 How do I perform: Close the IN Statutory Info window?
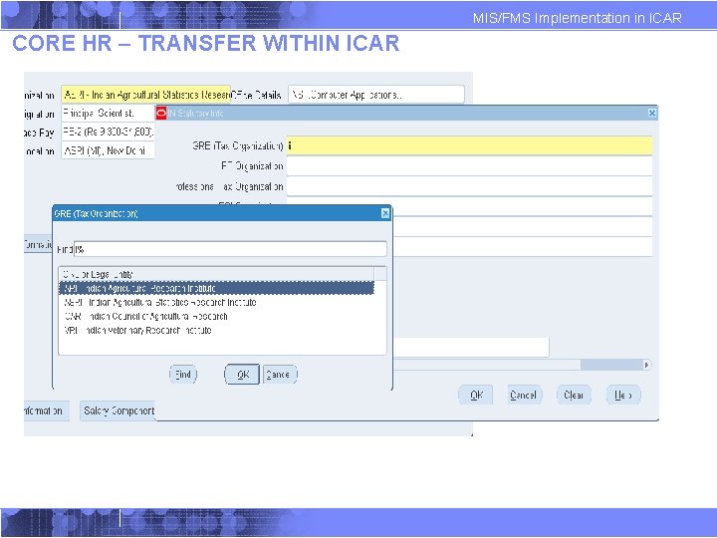pyautogui.click(x=652, y=113)
